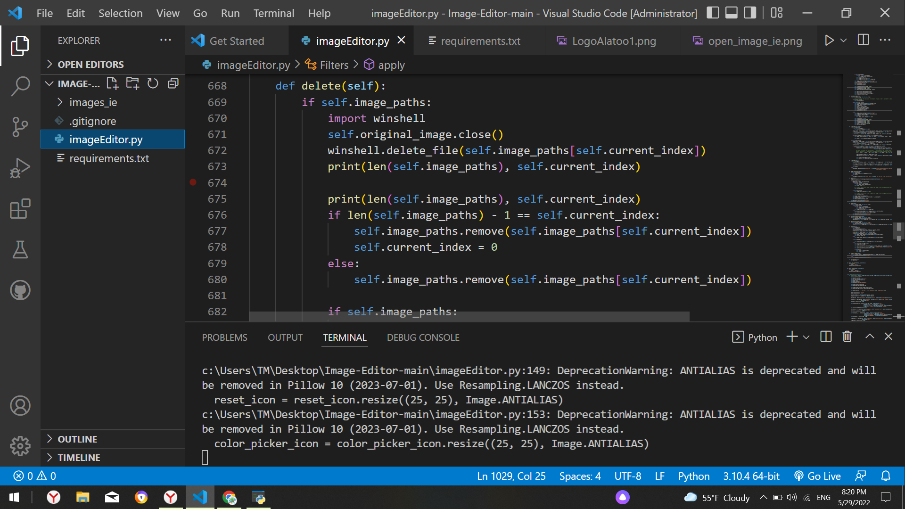
Task: Kill the terminal using the trash icon
Action: [847, 337]
